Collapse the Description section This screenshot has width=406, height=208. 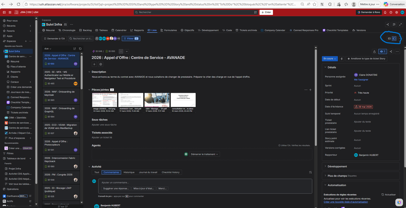point(89,71)
